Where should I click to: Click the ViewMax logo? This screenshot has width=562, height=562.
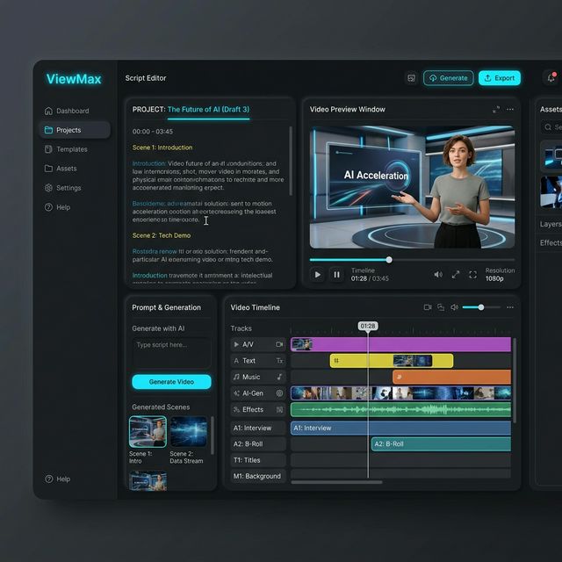[74, 79]
